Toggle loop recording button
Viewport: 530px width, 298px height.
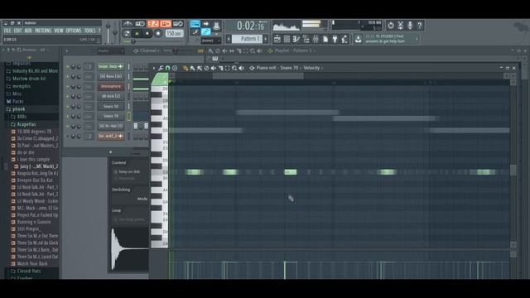(178, 24)
